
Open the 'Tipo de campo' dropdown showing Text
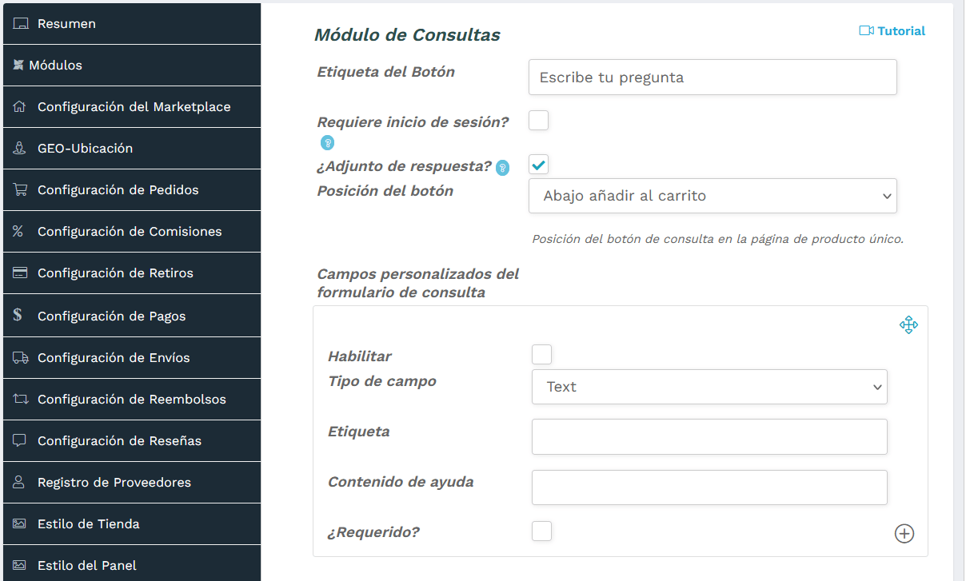point(709,387)
